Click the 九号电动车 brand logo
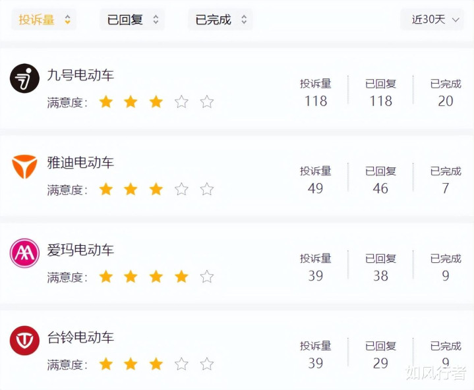Screen dimensions: 474x390 [24, 78]
